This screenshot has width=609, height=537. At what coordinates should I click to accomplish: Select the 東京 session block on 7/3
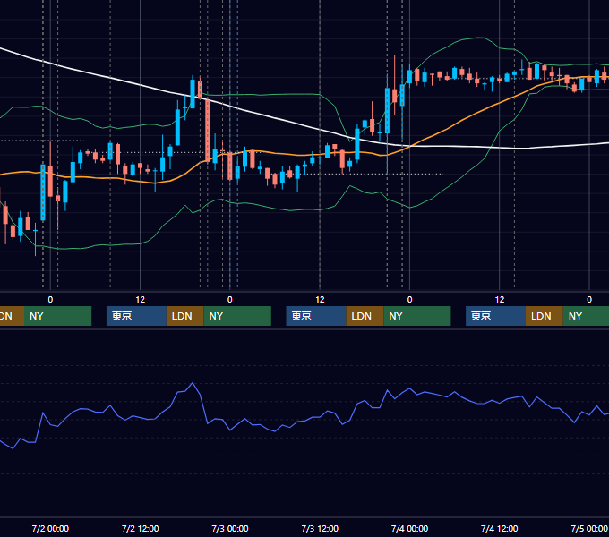tap(316, 316)
